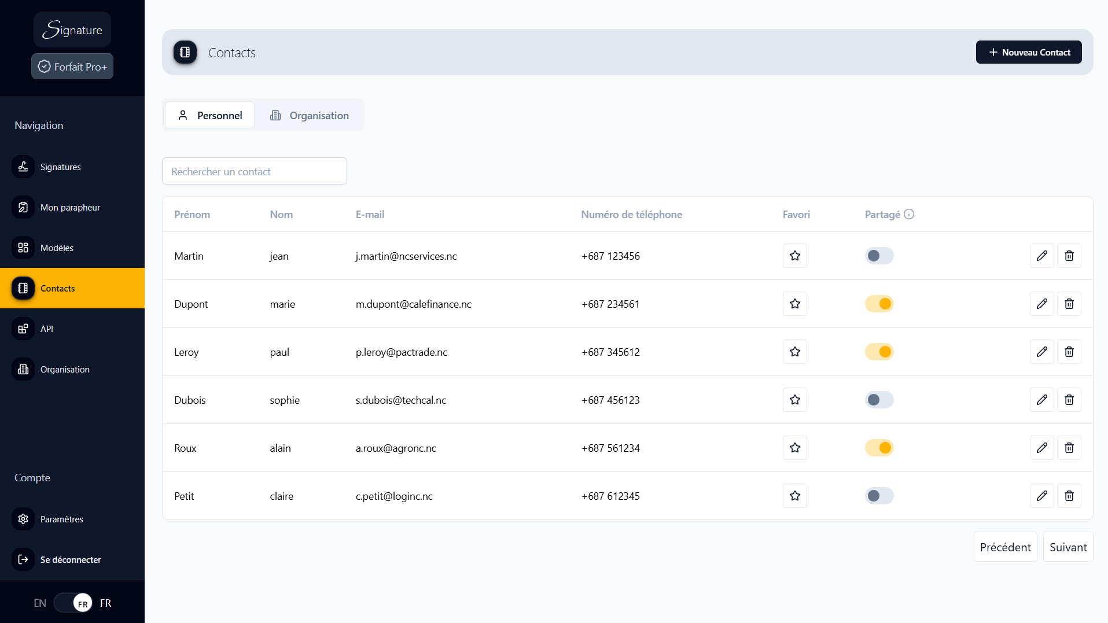Turn on Partagé for Martin jean
Viewport: 1108px width, 623px height.
(879, 255)
